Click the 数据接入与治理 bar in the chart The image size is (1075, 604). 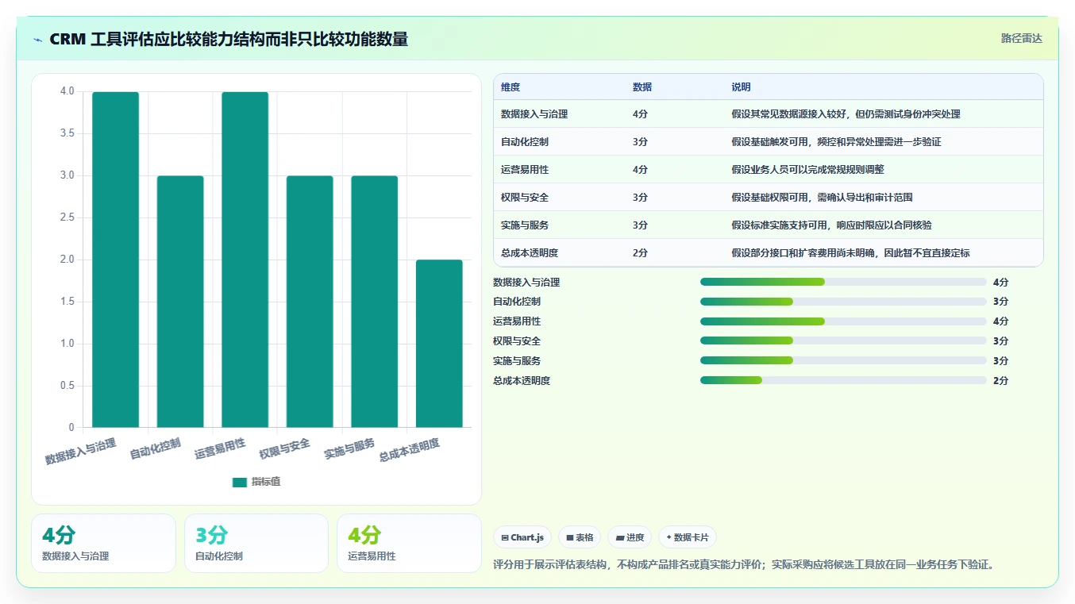pyautogui.click(x=115, y=260)
